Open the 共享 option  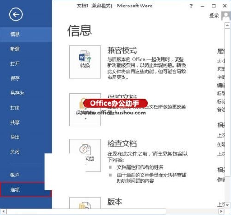tap(26, 122)
